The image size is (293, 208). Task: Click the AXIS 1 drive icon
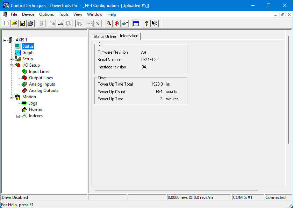10,40
